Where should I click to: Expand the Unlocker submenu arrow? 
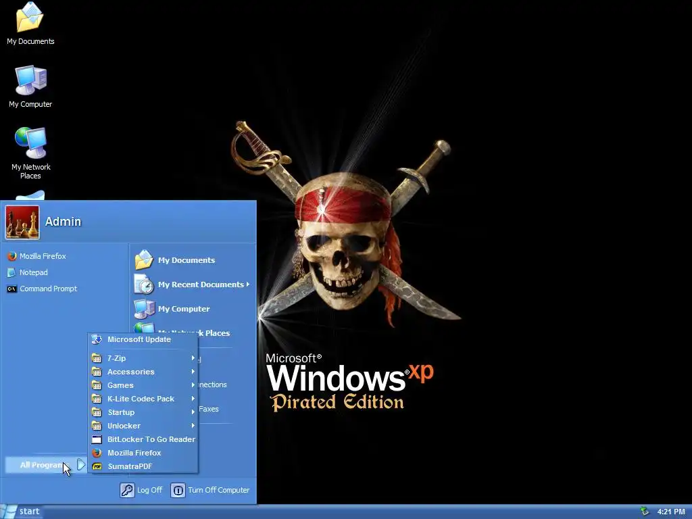click(193, 426)
